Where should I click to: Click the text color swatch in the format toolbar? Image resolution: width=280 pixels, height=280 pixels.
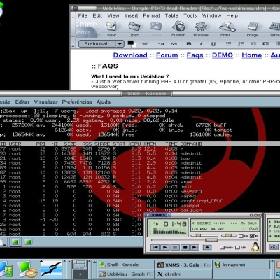pos(131,43)
